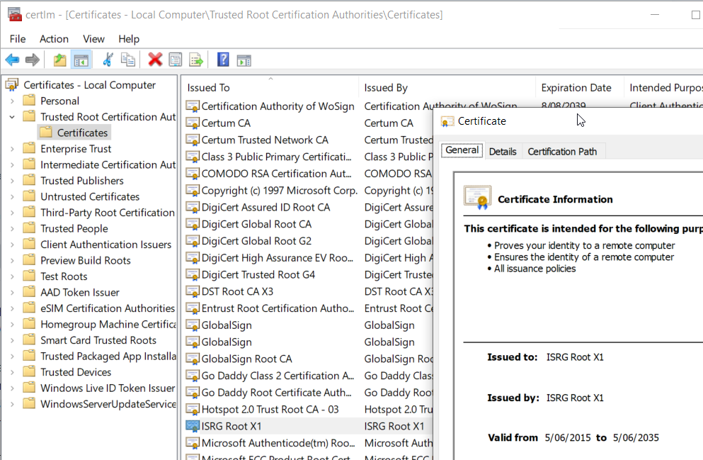This screenshot has width=703, height=460.
Task: Expand the Personal tree node
Action: (12, 101)
